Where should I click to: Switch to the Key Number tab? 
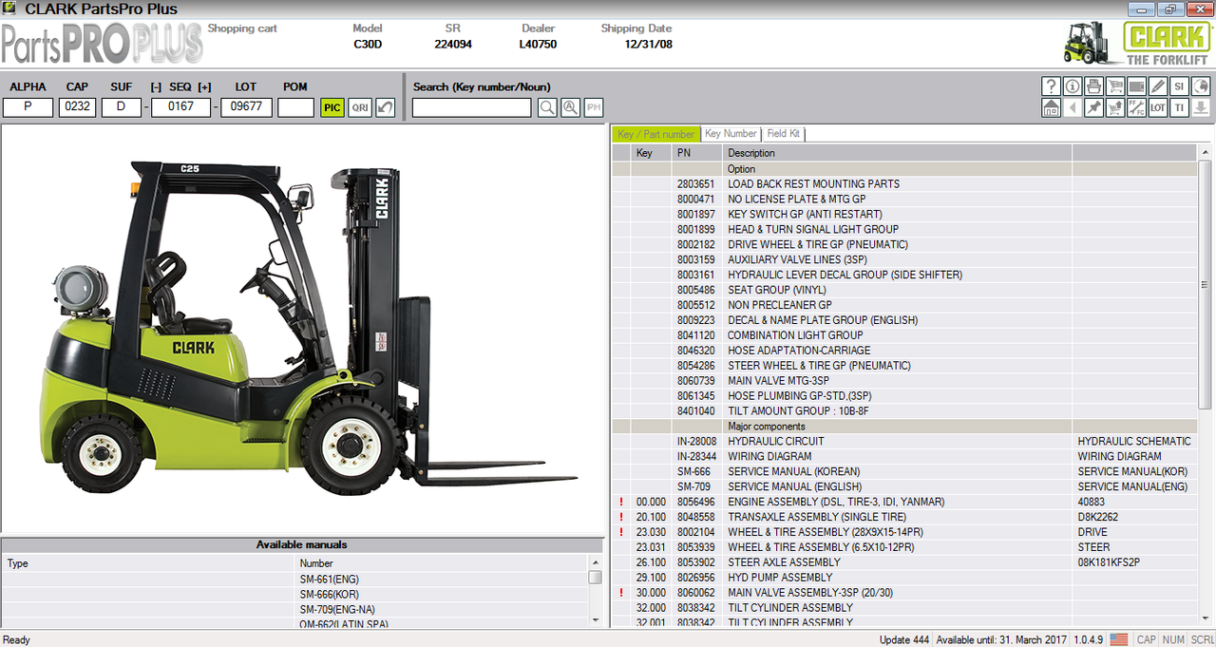731,134
